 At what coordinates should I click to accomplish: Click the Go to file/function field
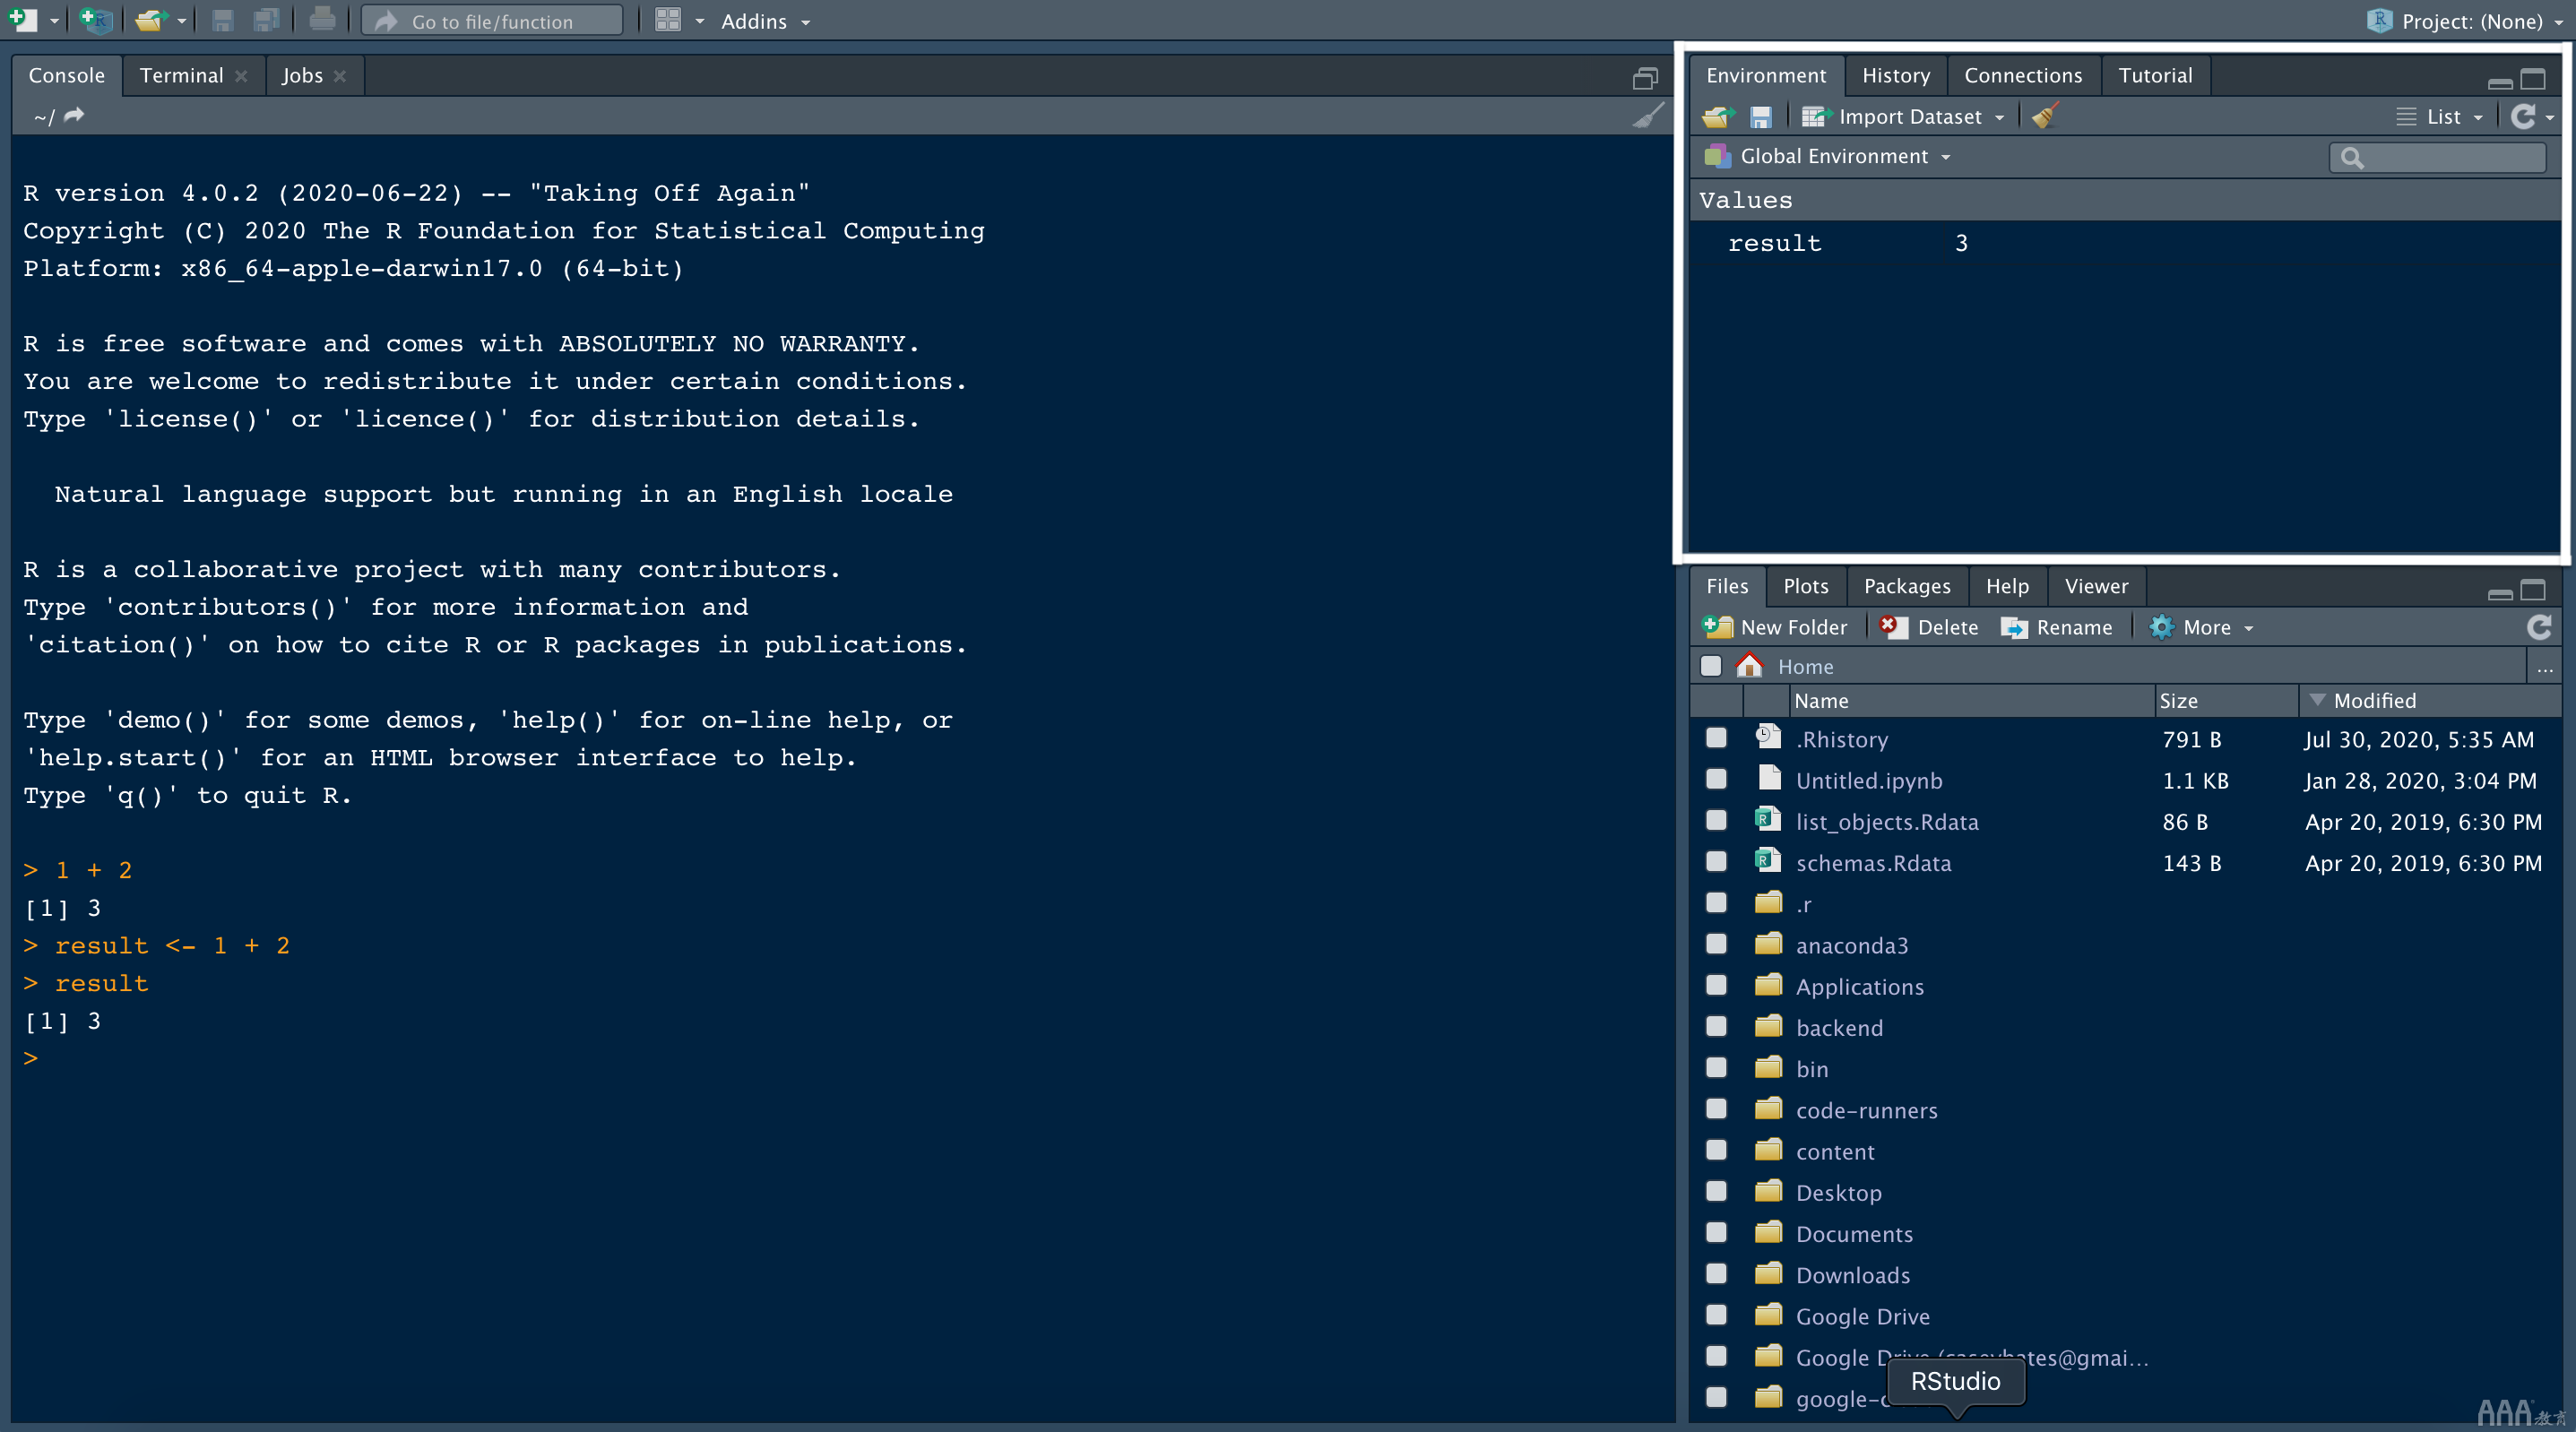tap(492, 21)
